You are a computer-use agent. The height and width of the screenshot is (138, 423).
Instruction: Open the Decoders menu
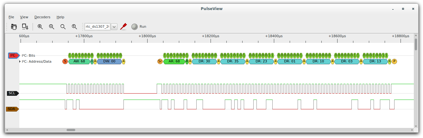42,17
